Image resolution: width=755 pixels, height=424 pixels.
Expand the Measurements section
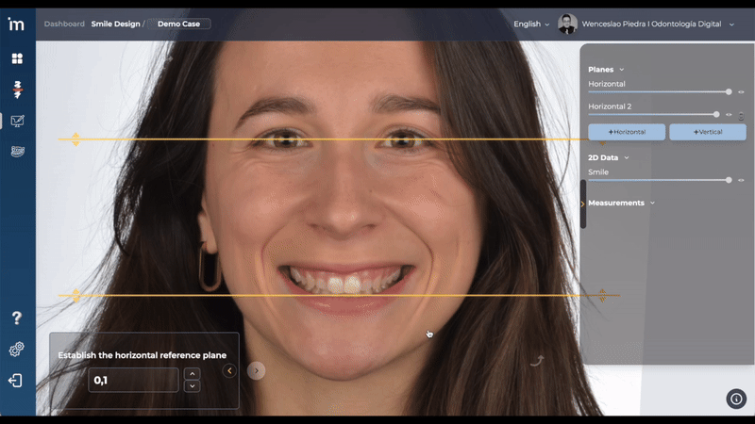[652, 203]
